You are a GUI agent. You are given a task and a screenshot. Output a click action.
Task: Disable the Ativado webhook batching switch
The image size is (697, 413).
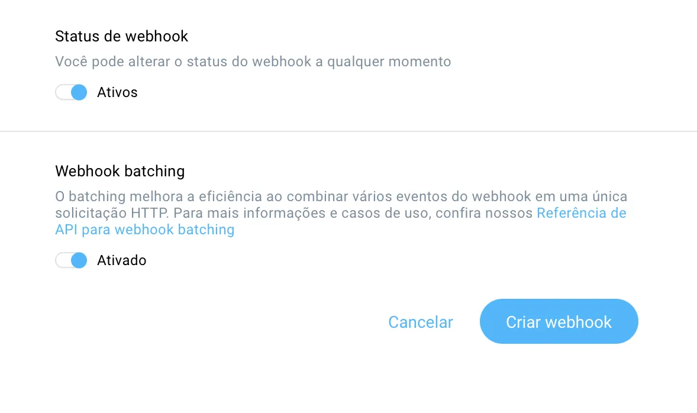coord(71,260)
